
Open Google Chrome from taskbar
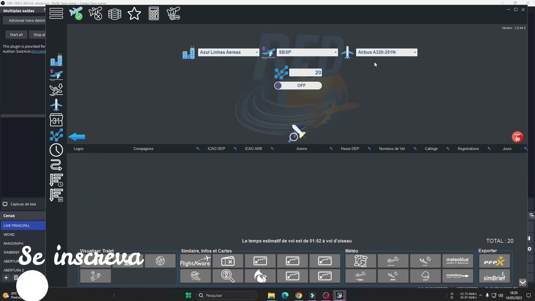tap(298, 296)
